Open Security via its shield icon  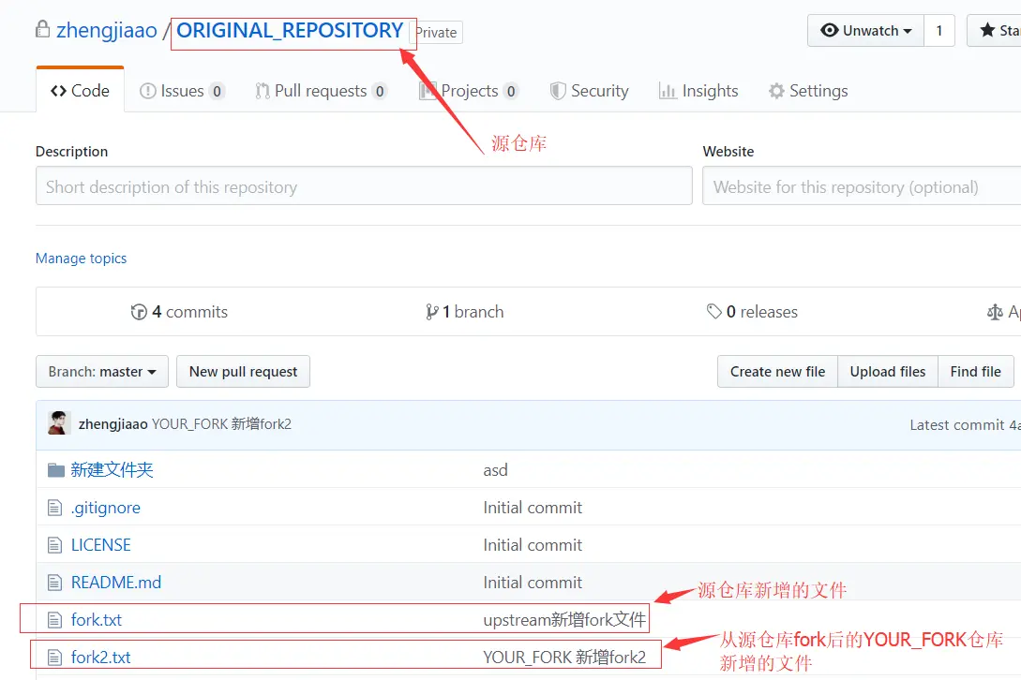[x=560, y=90]
